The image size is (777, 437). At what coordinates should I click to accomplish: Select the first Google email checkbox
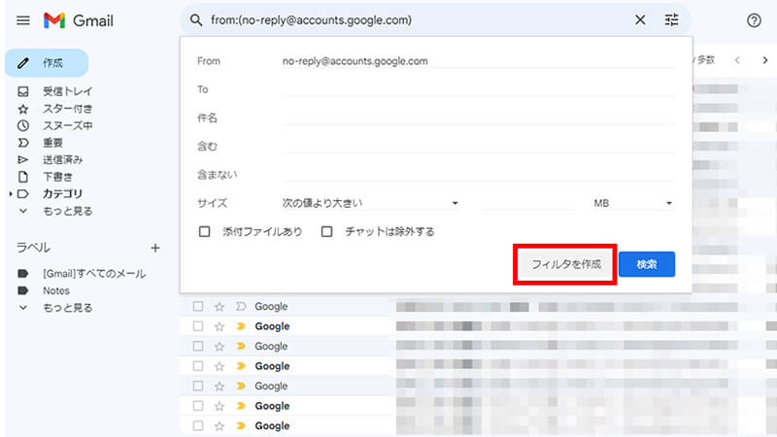click(198, 307)
